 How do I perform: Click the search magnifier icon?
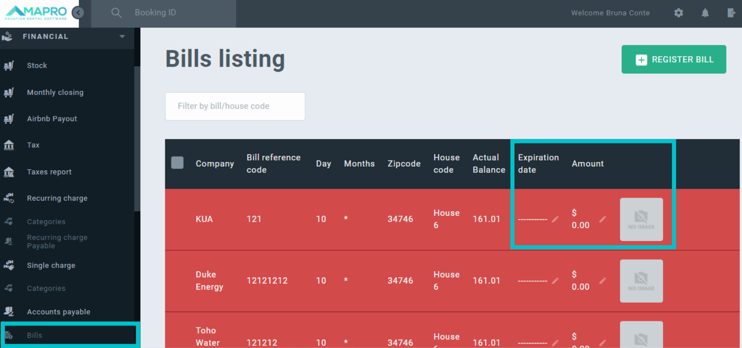pos(116,13)
